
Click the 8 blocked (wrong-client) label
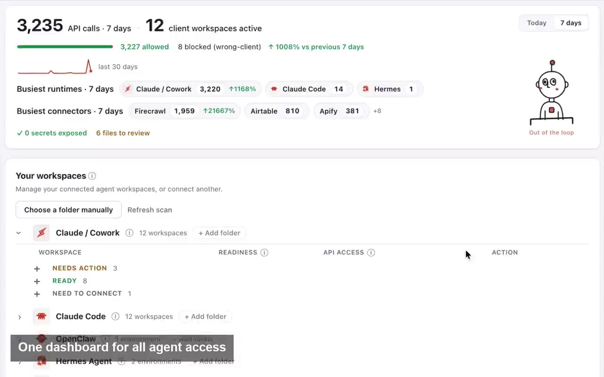[219, 47]
